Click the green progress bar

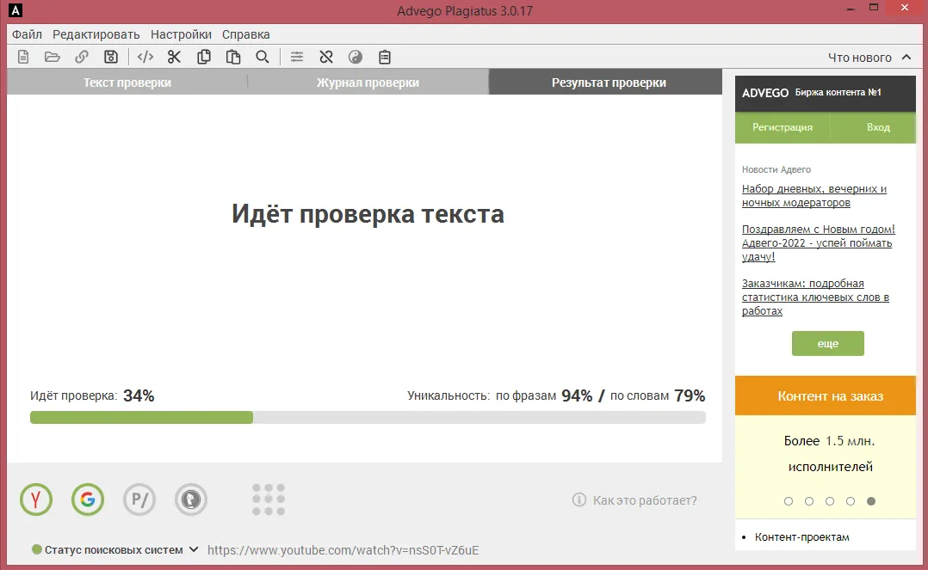click(x=142, y=417)
